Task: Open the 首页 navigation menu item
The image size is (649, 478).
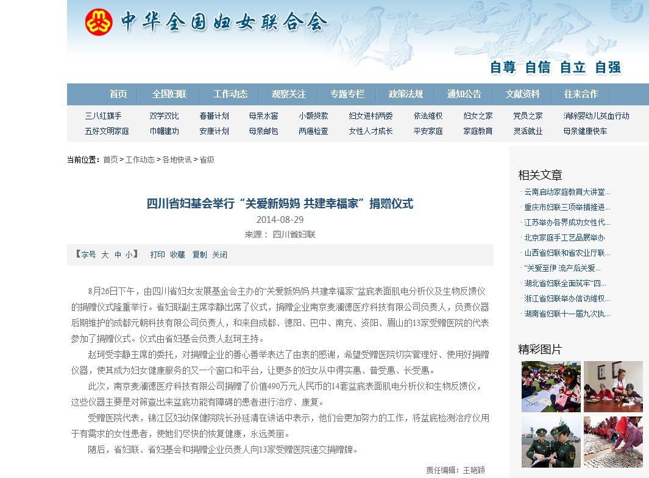Action: (x=118, y=94)
